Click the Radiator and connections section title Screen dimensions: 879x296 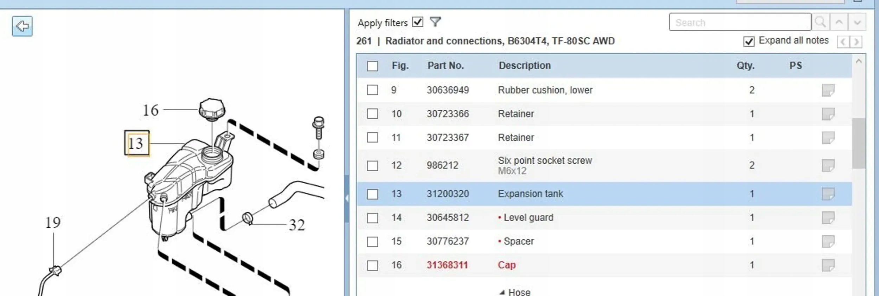(x=500, y=41)
